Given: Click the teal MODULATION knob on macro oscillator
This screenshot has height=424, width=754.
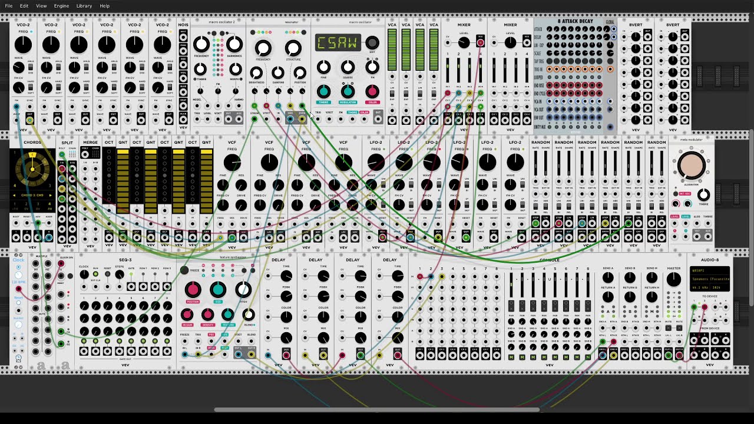Looking at the screenshot, I should (x=348, y=91).
